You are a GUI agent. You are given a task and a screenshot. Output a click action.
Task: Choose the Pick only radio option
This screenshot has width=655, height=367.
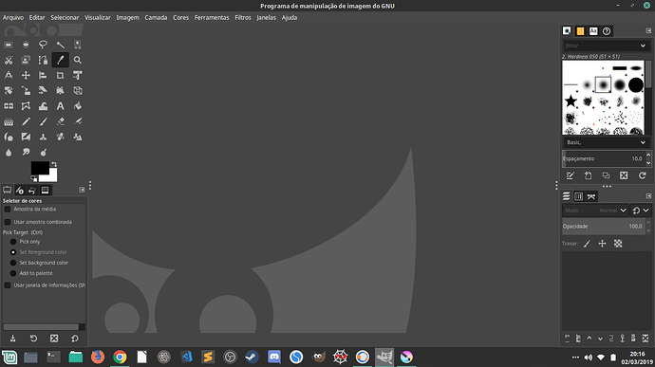tap(13, 242)
